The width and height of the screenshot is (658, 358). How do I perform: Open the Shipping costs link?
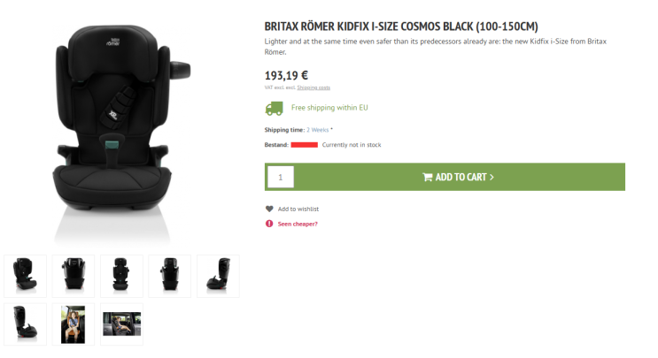click(x=314, y=88)
